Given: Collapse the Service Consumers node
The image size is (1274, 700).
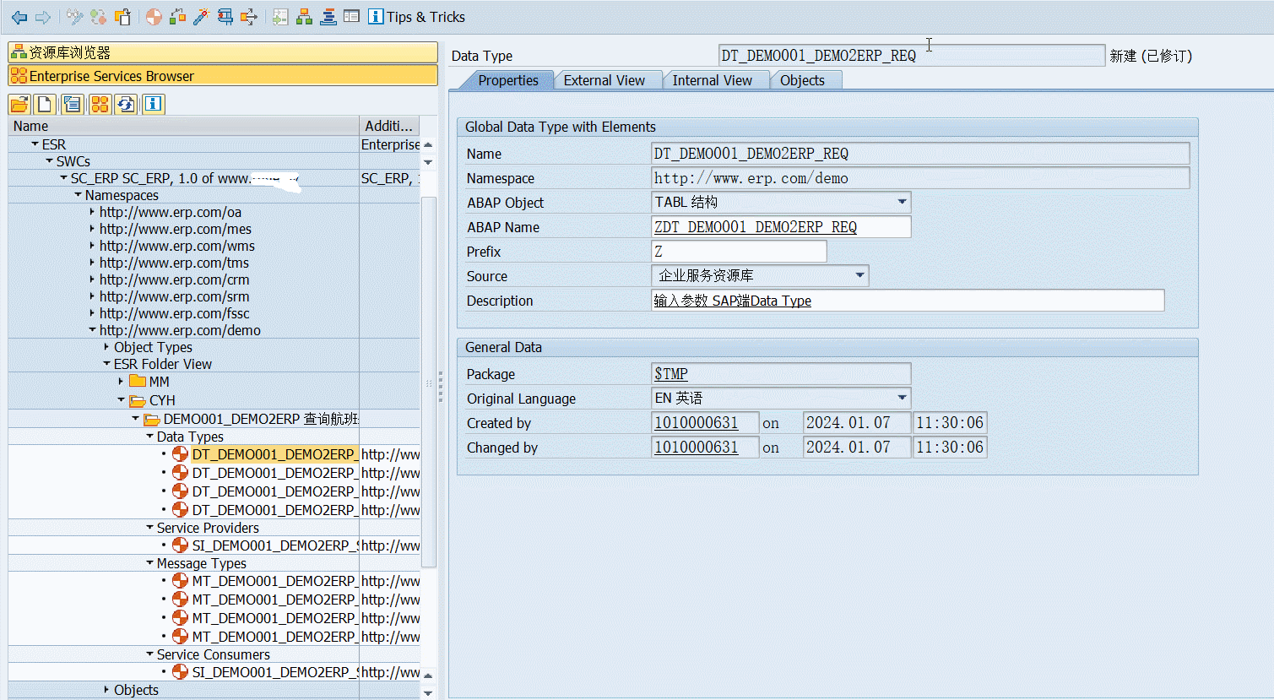Looking at the screenshot, I should tap(149, 654).
